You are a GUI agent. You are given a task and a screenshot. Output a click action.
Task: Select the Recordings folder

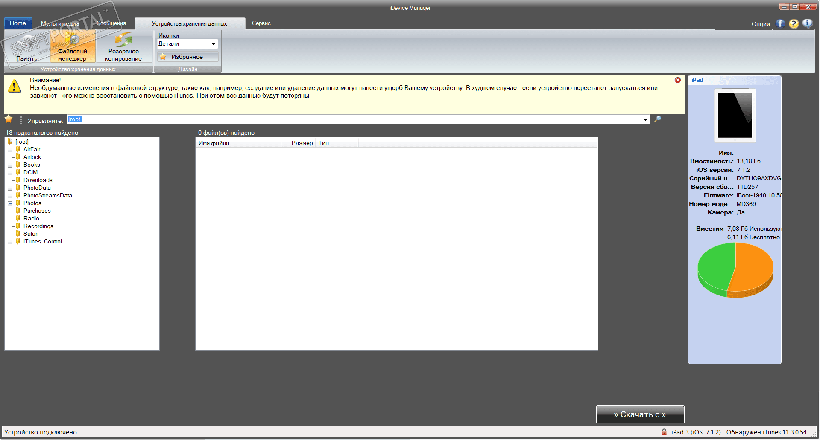[x=38, y=226]
